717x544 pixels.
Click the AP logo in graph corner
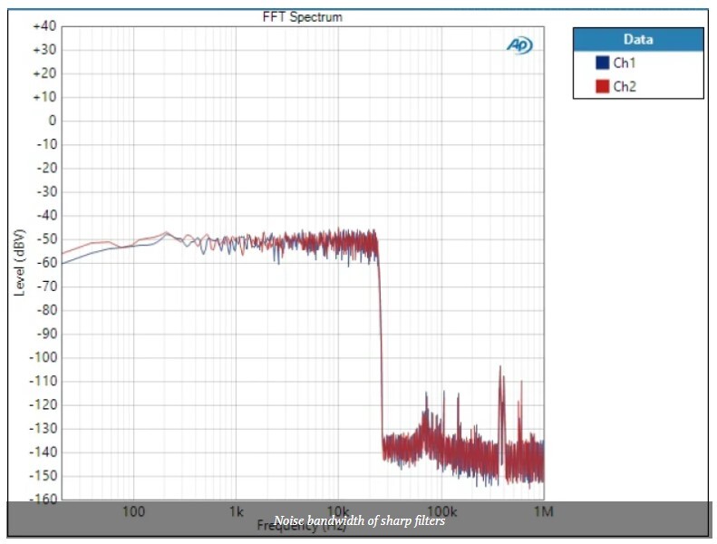click(519, 44)
